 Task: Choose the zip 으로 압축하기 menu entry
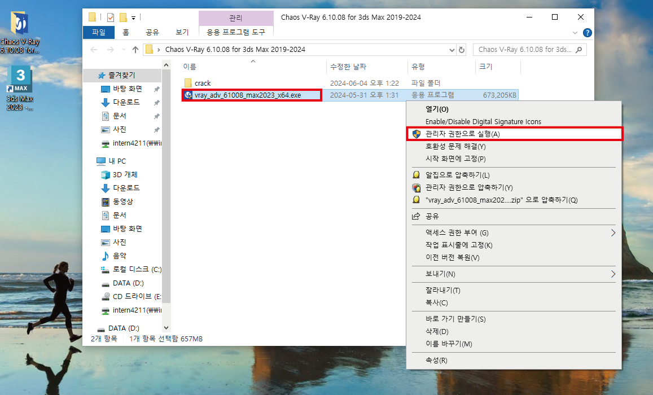pos(514,200)
